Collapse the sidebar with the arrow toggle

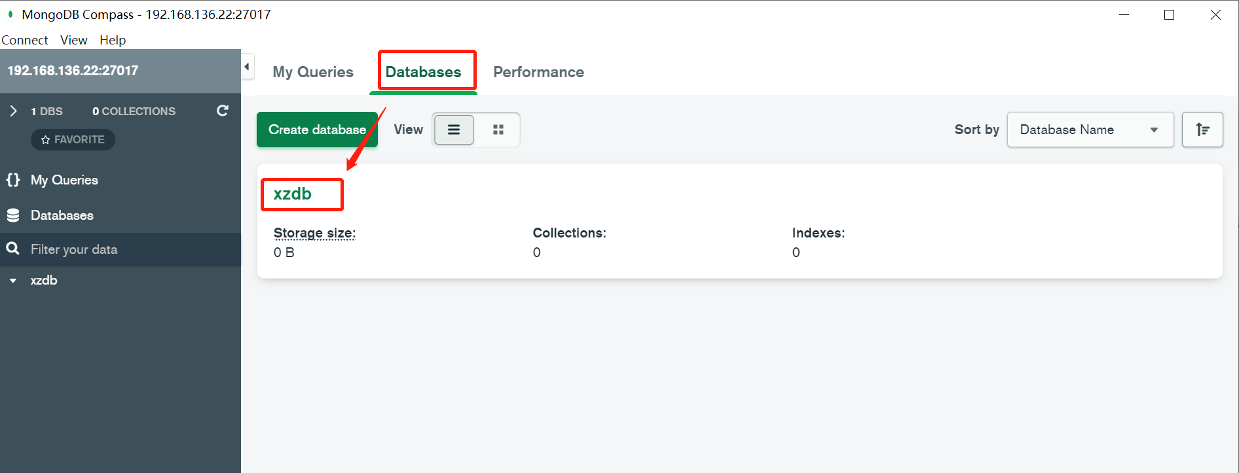click(x=247, y=67)
